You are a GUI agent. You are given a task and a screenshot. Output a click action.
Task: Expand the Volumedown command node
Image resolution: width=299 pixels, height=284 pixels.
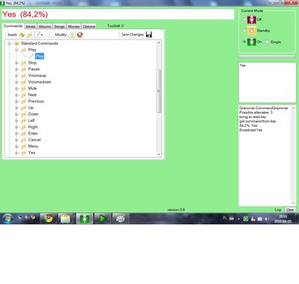[16, 82]
